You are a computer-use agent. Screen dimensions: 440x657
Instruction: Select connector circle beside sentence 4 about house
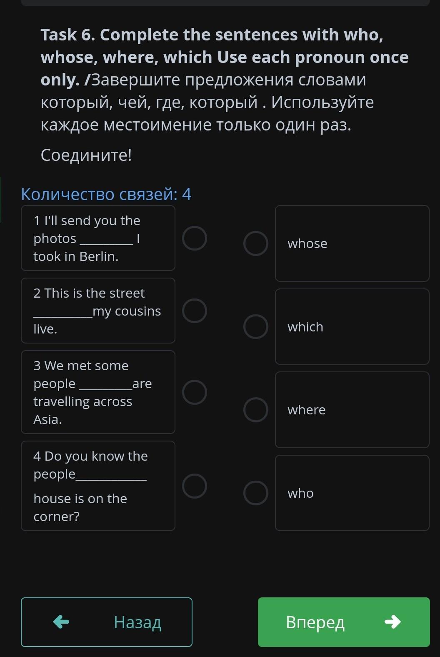click(195, 486)
